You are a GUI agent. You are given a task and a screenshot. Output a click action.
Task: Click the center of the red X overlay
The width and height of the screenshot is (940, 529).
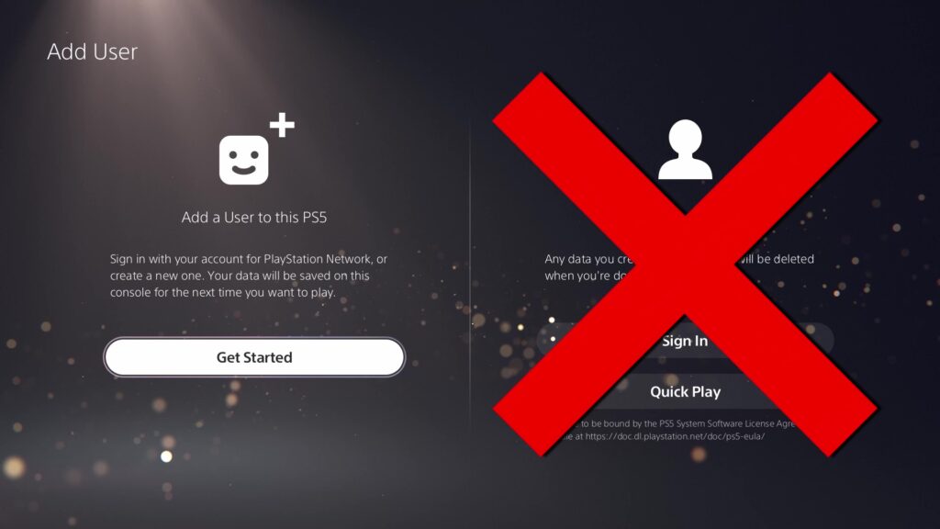(x=685, y=264)
